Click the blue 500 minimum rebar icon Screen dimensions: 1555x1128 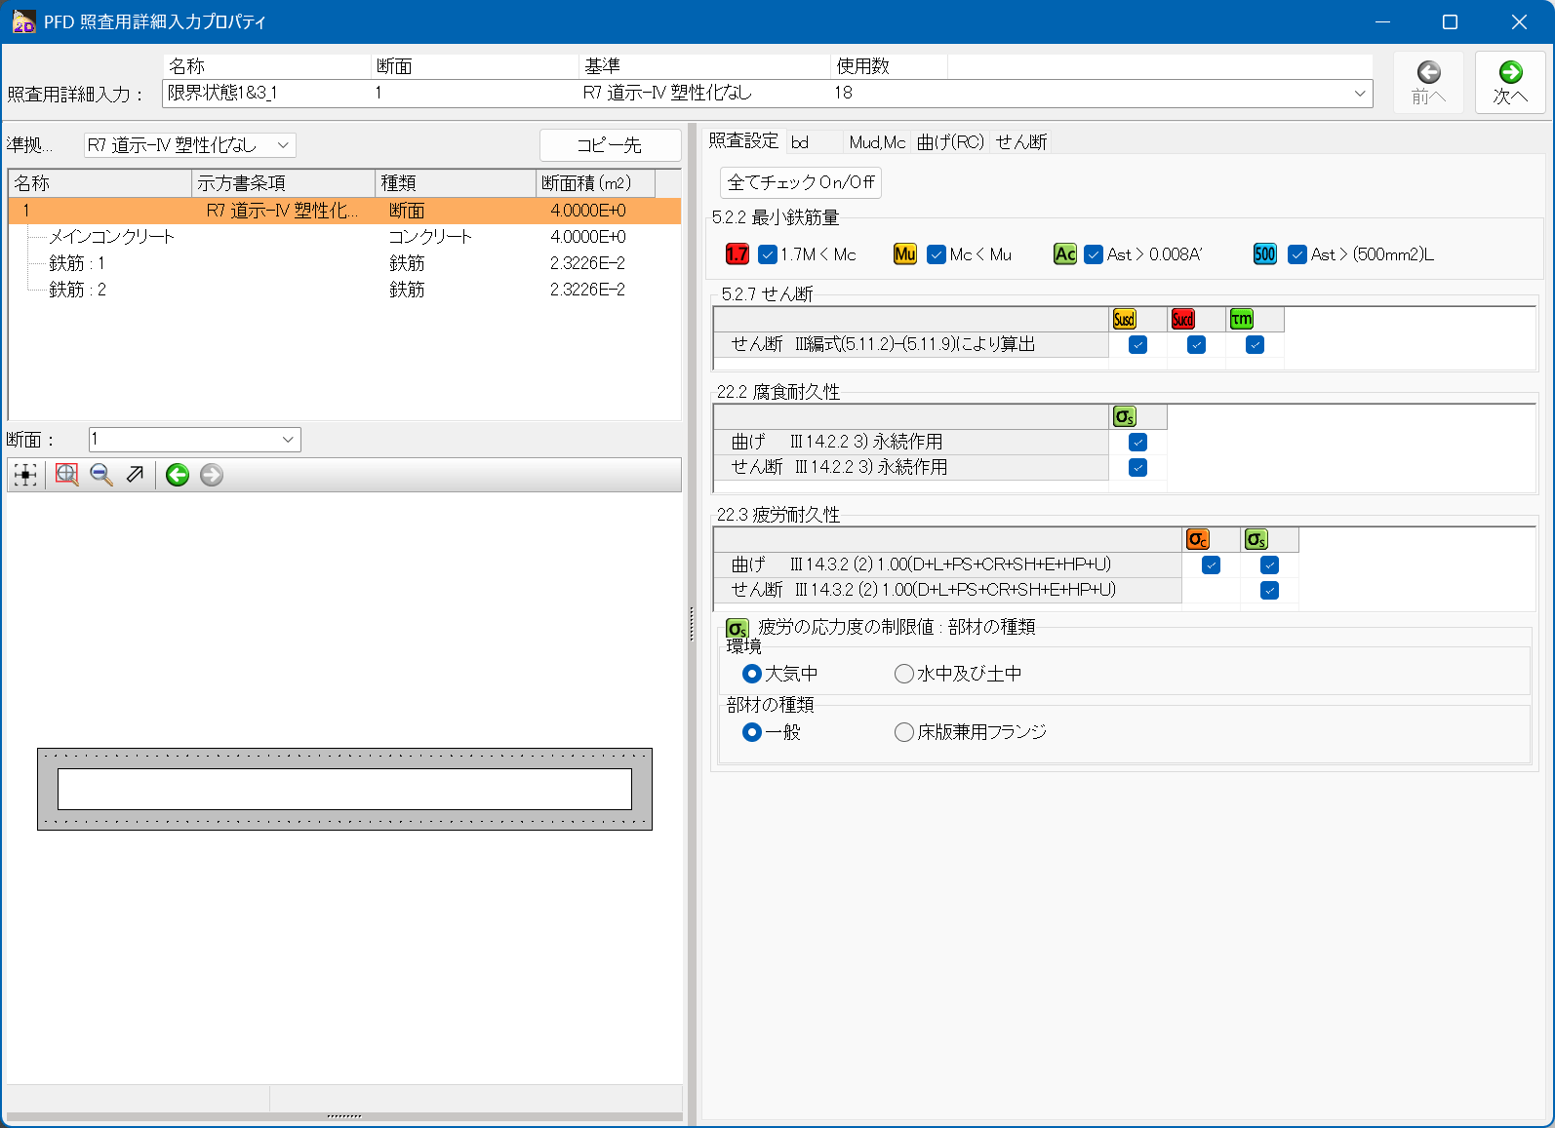1264,254
